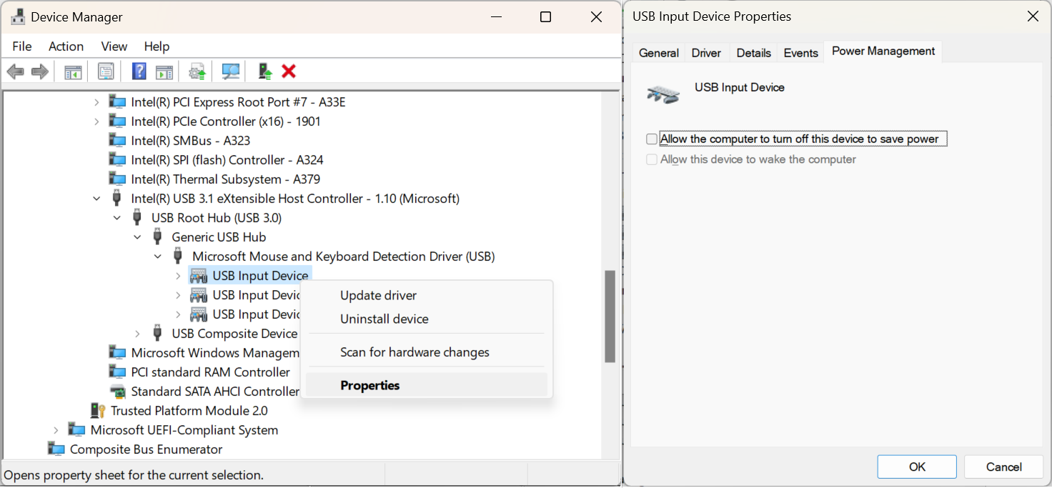Open the Help menu
This screenshot has width=1052, height=488.
[157, 46]
